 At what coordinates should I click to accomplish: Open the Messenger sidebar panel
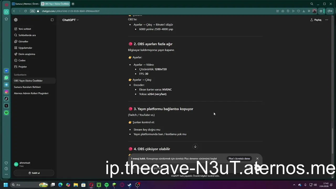(x=6, y=71)
